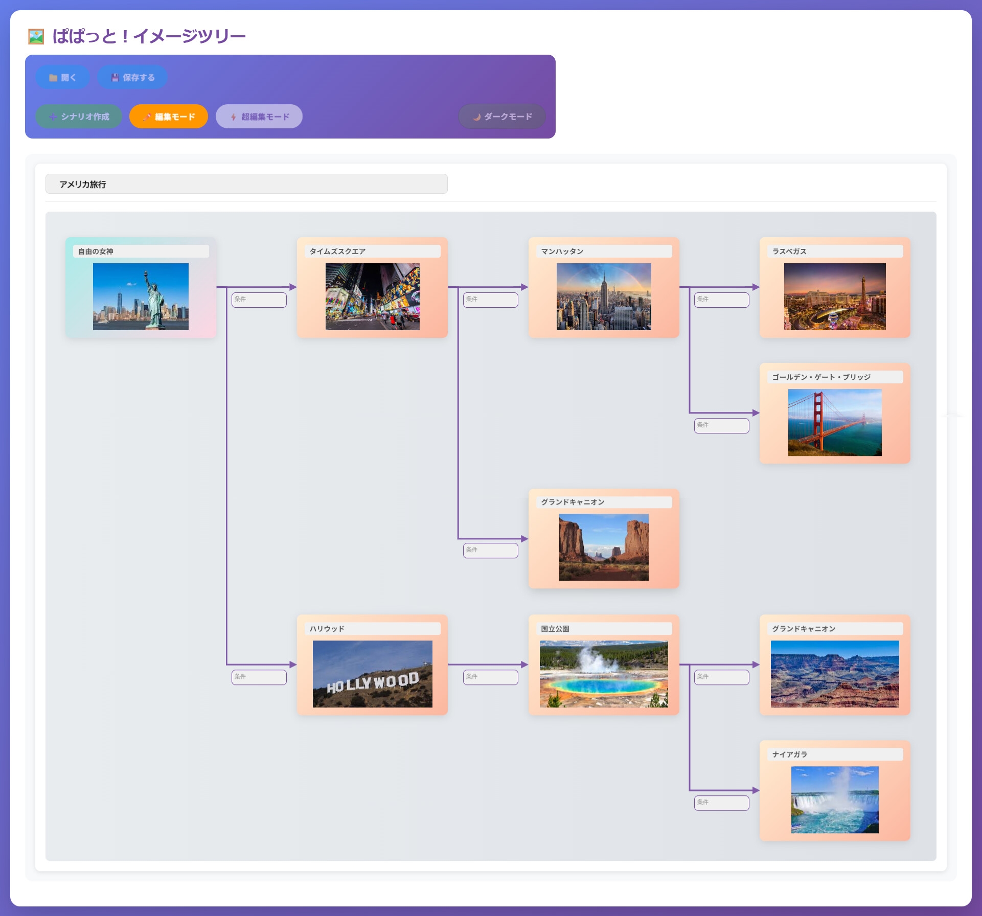Screen dimensions: 982x916
Task: Select the 自由の女神 statue thumbnail
Action: click(x=141, y=296)
